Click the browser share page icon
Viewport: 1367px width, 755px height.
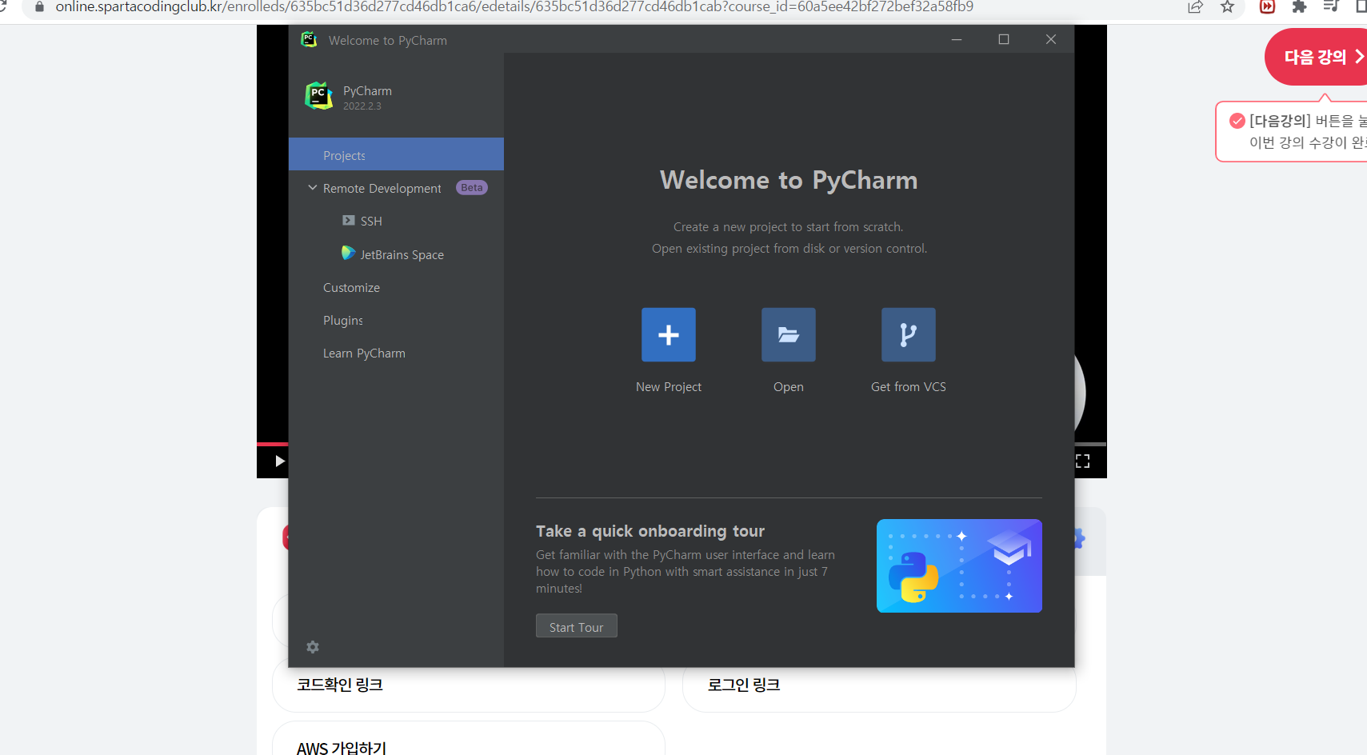(1195, 7)
